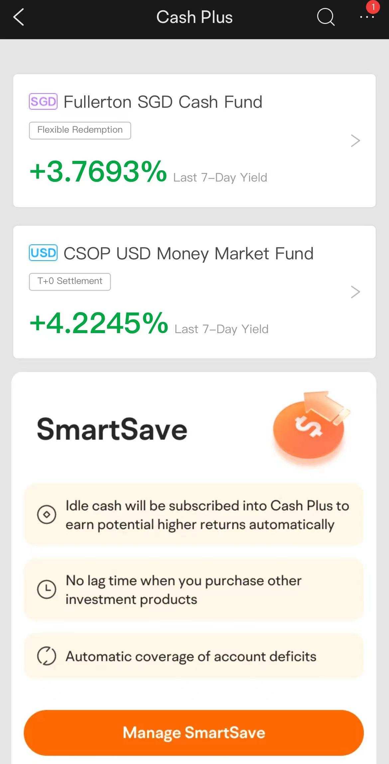
Task: Tap the SmartSave heading
Action: (112, 429)
